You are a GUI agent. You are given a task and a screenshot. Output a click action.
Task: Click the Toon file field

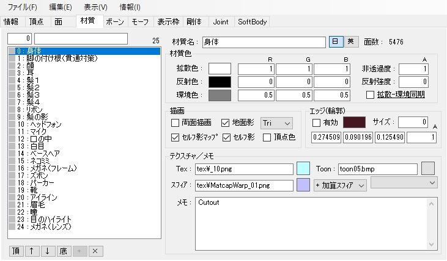378,169
